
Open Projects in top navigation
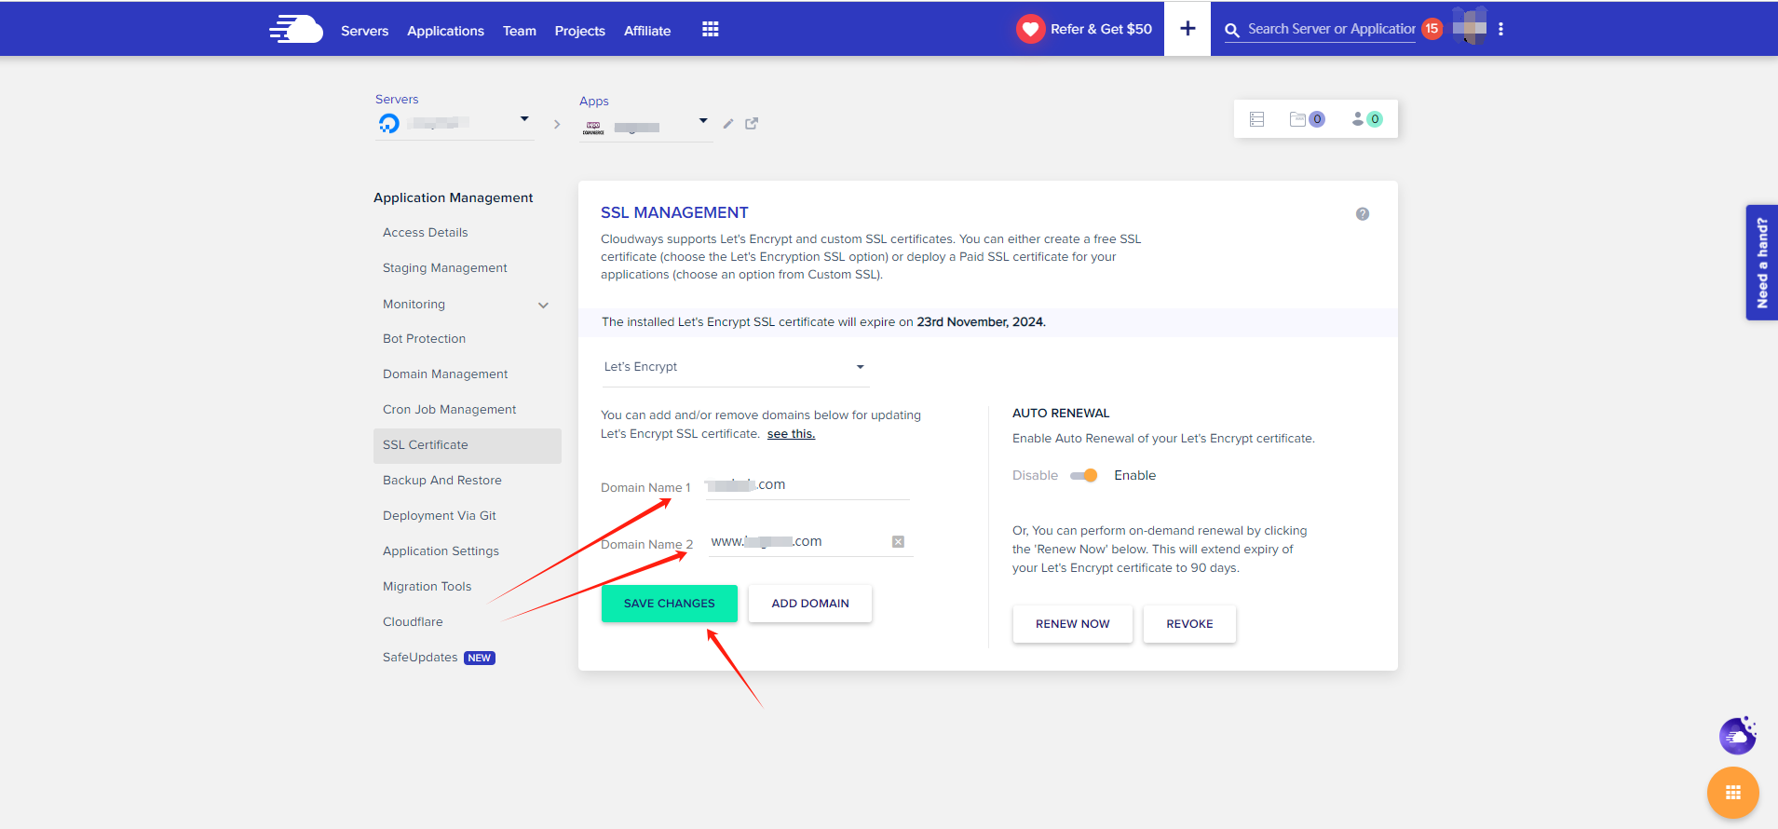[x=580, y=31]
